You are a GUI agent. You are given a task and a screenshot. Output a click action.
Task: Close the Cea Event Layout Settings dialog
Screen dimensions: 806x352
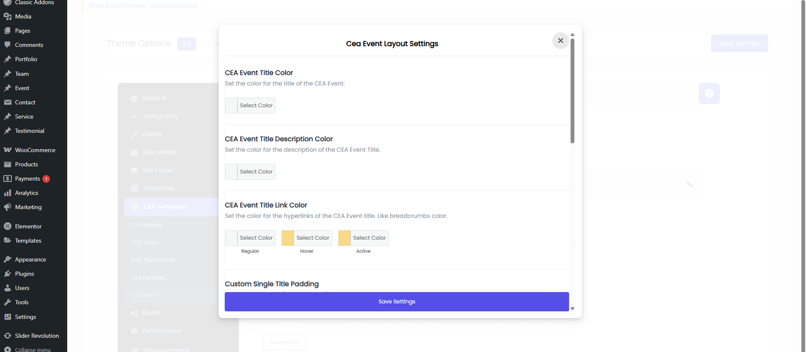coord(560,41)
